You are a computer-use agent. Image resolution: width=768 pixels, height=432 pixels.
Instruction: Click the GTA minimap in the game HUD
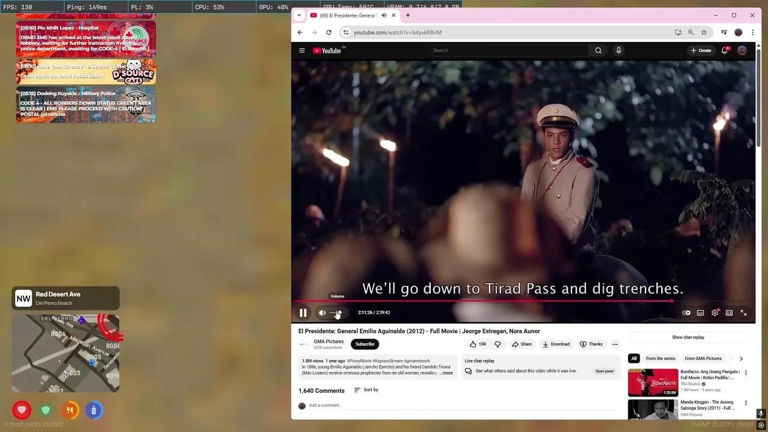click(x=65, y=353)
